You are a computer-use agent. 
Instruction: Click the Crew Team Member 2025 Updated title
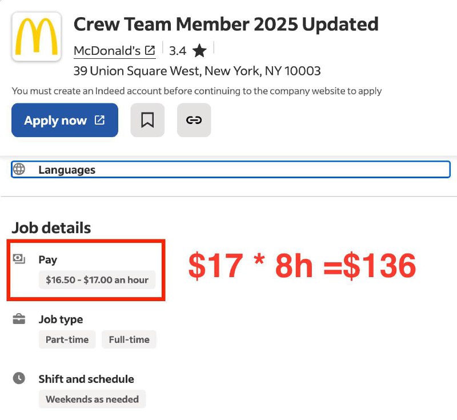226,24
